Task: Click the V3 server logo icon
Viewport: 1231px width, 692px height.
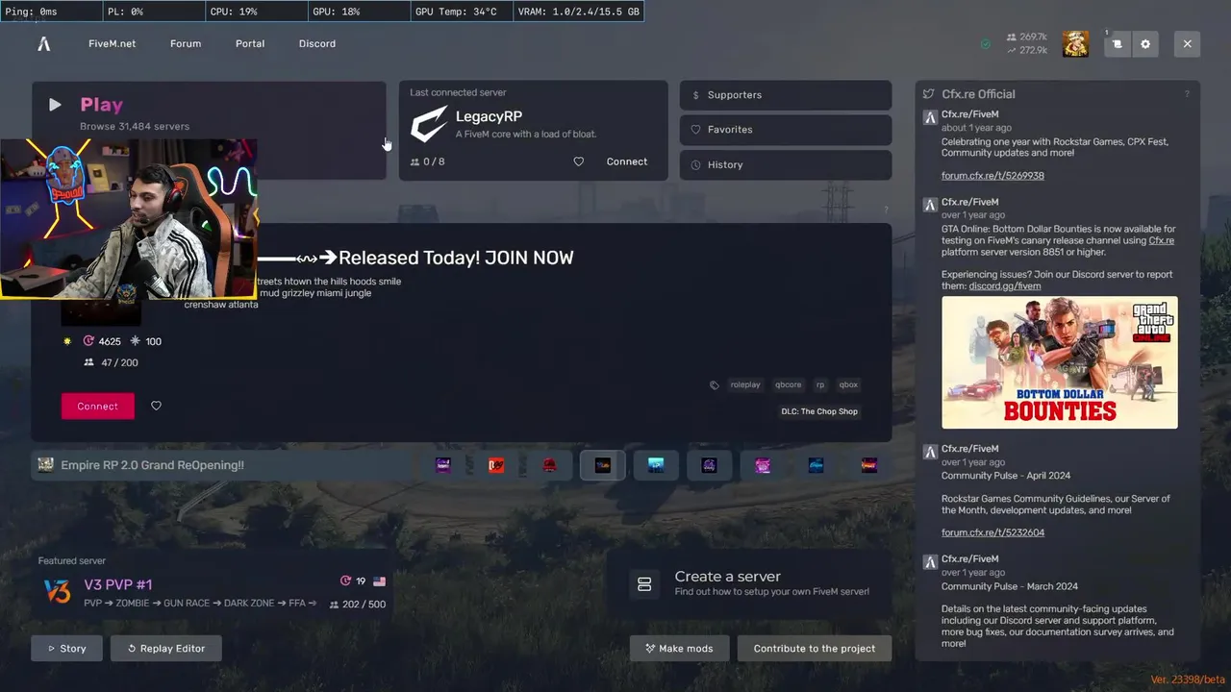Action: [58, 591]
